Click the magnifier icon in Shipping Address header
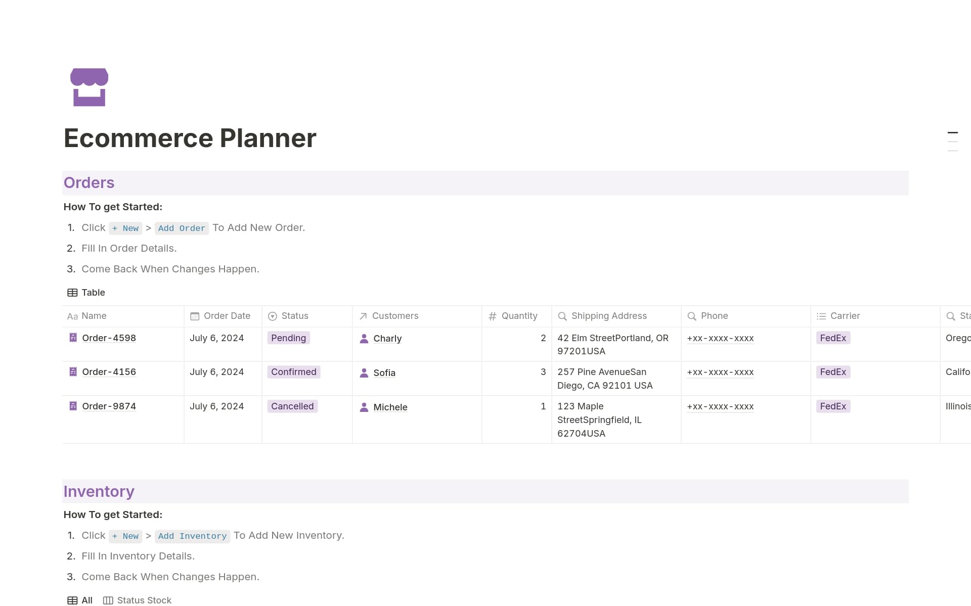 (563, 315)
